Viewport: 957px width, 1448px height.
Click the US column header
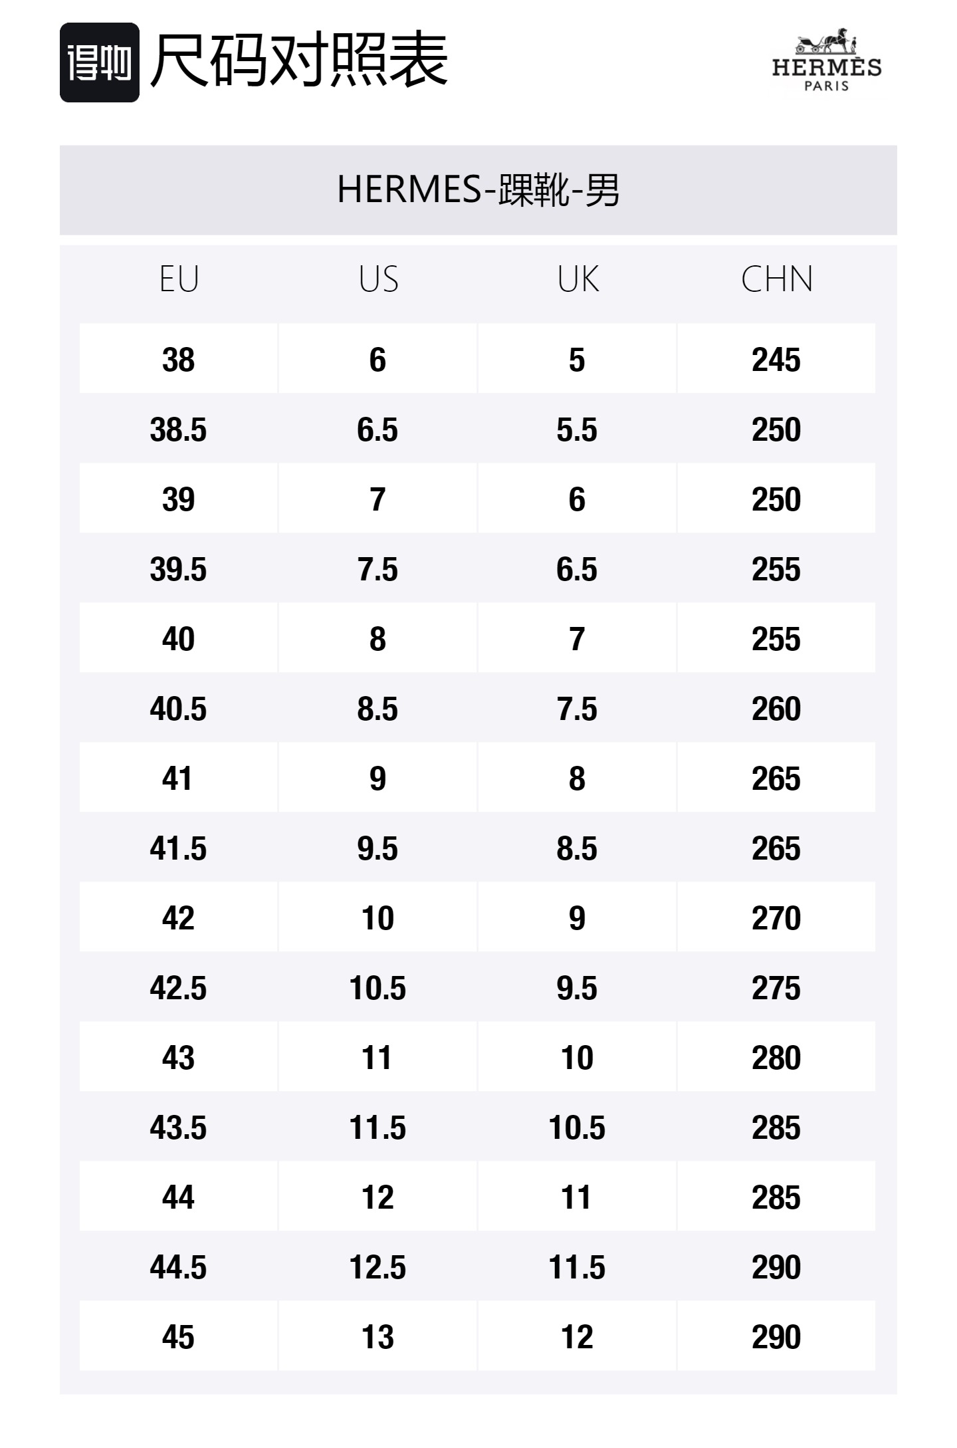click(x=378, y=279)
